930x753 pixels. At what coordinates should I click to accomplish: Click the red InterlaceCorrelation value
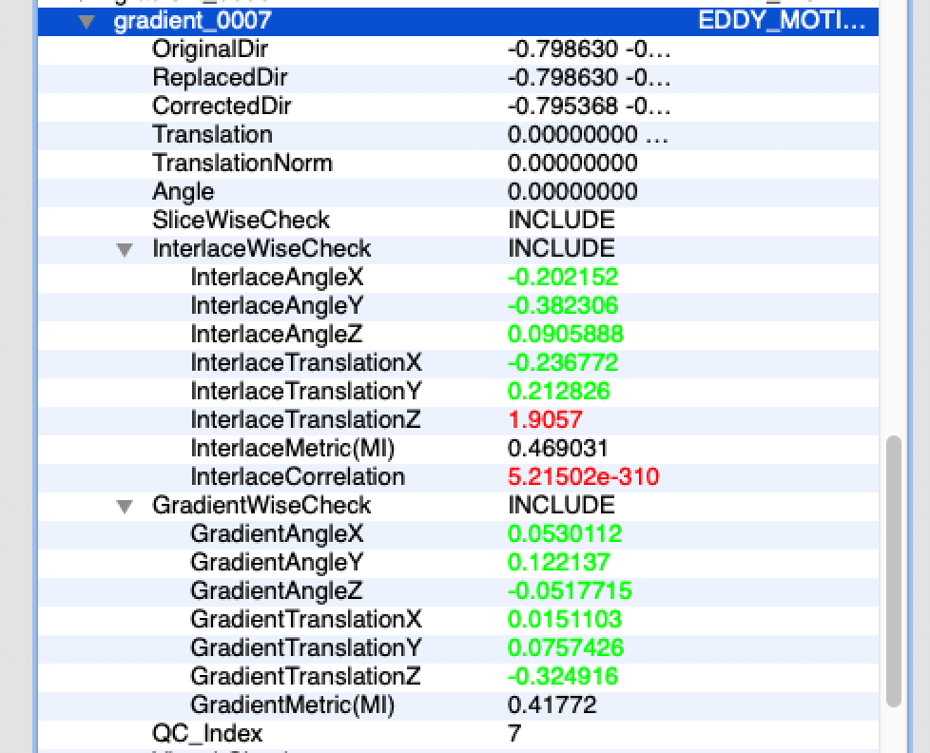click(583, 476)
